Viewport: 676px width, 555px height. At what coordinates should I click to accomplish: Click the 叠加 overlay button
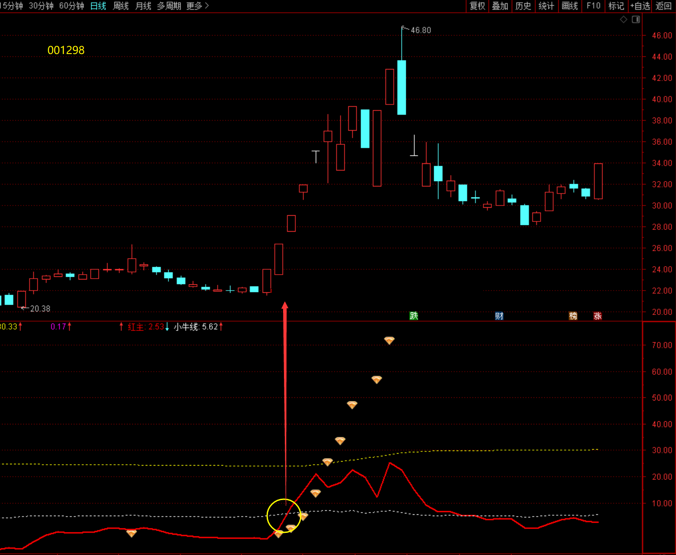pyautogui.click(x=500, y=6)
